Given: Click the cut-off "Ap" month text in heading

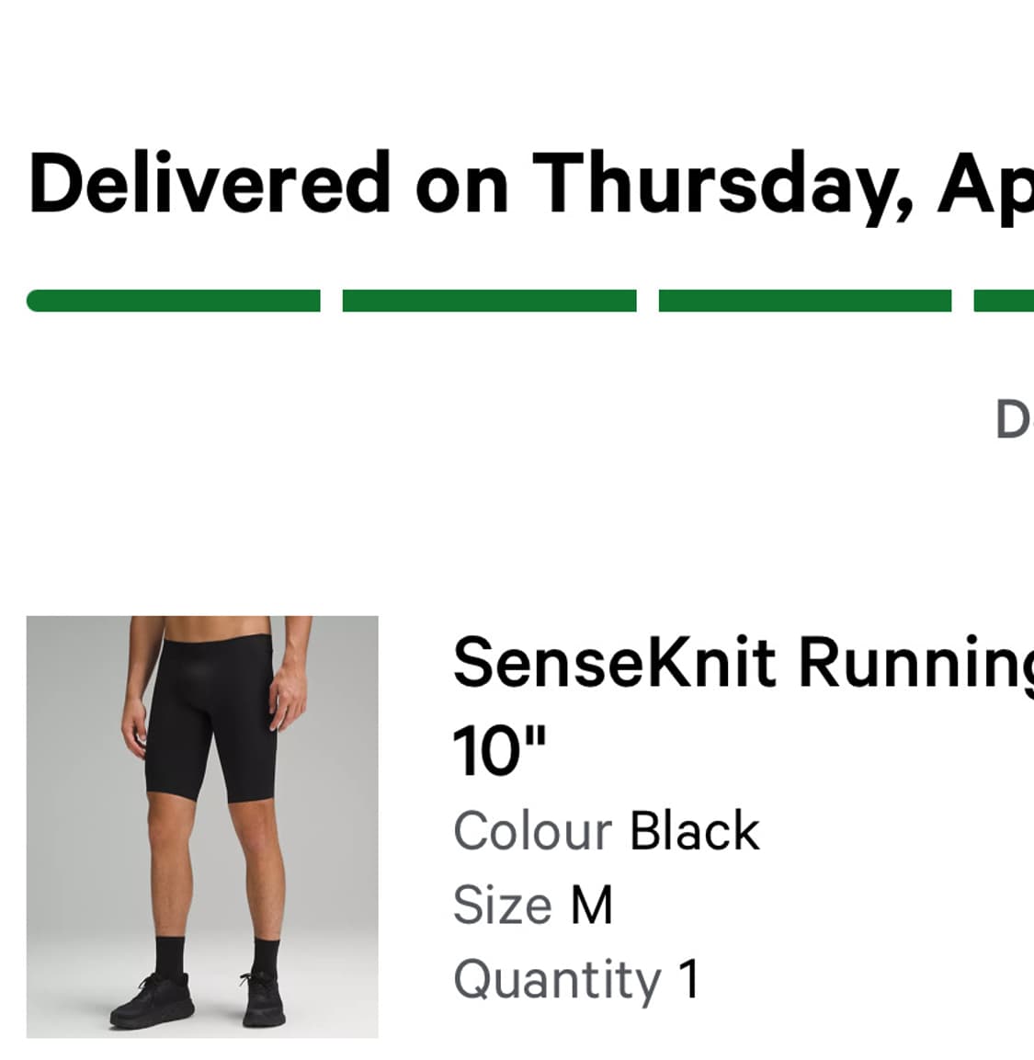Looking at the screenshot, I should click(984, 188).
